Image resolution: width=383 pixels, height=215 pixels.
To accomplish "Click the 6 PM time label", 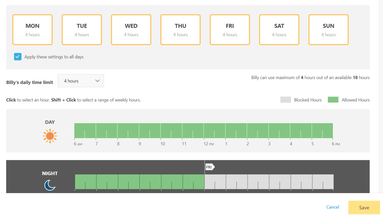I will (x=336, y=144).
